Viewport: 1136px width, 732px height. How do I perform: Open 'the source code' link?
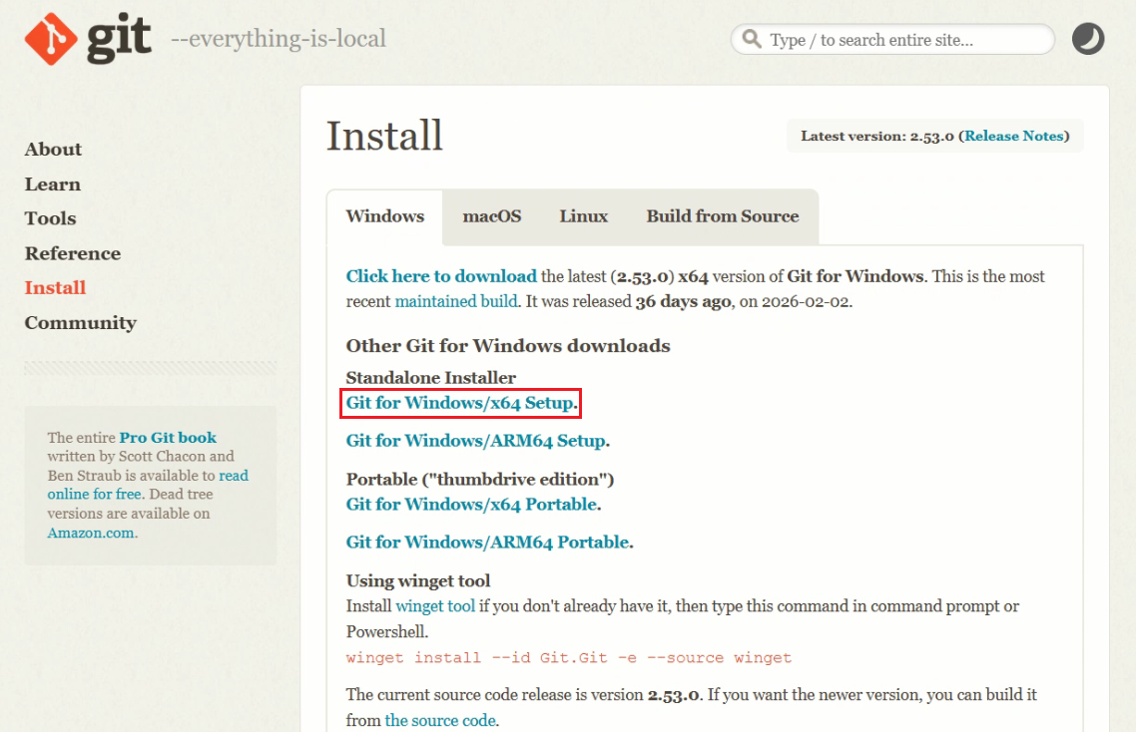pos(440,720)
